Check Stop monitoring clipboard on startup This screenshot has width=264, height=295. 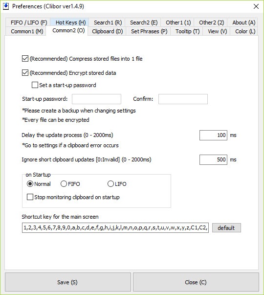click(x=30, y=197)
